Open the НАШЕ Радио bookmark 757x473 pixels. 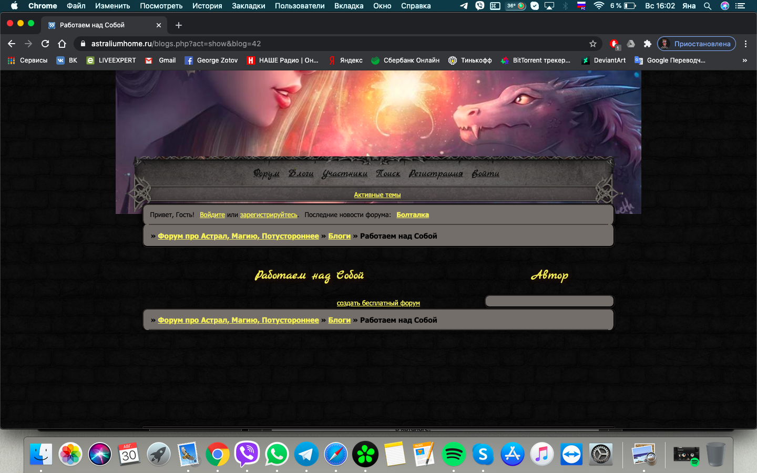(x=283, y=60)
